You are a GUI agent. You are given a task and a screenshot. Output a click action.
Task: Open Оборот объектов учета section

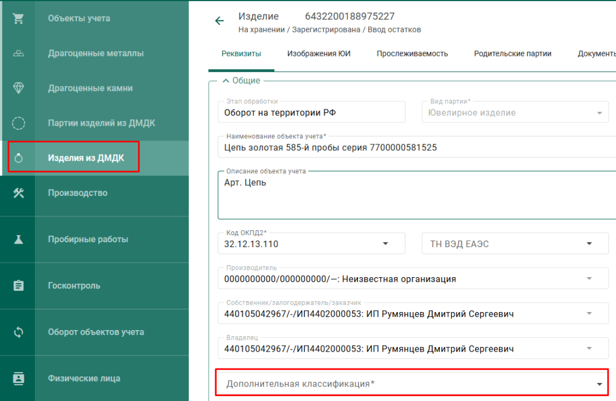[96, 332]
